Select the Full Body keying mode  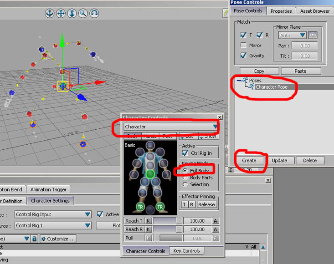click(185, 171)
